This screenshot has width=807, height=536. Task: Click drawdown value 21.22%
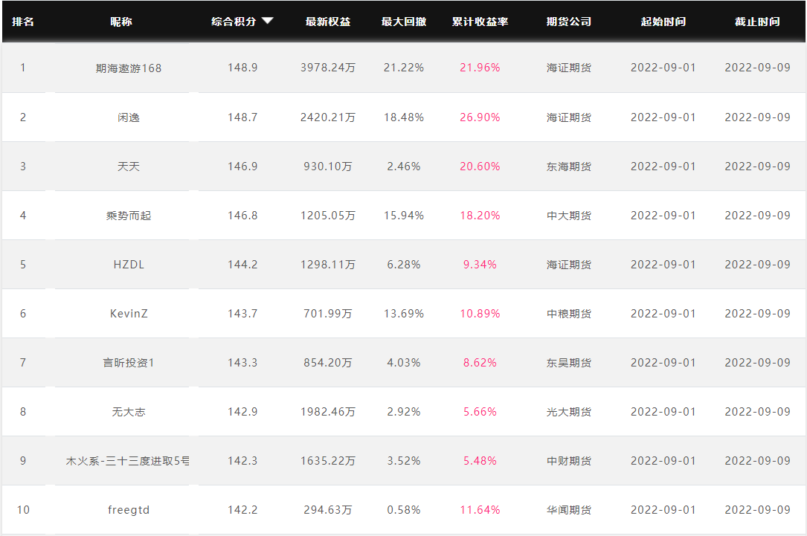404,68
